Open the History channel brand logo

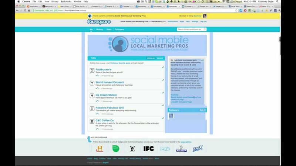click(99, 149)
